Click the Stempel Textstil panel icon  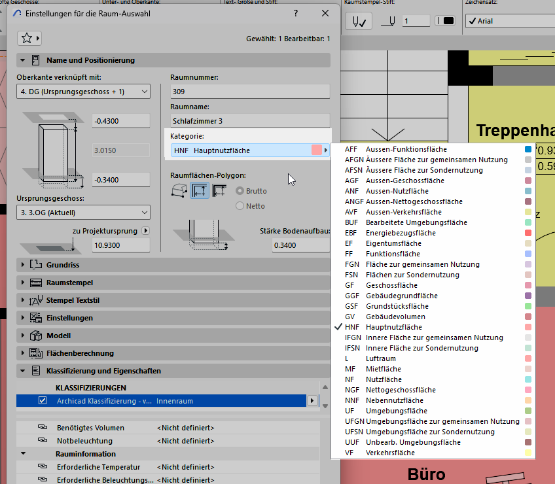(x=35, y=300)
